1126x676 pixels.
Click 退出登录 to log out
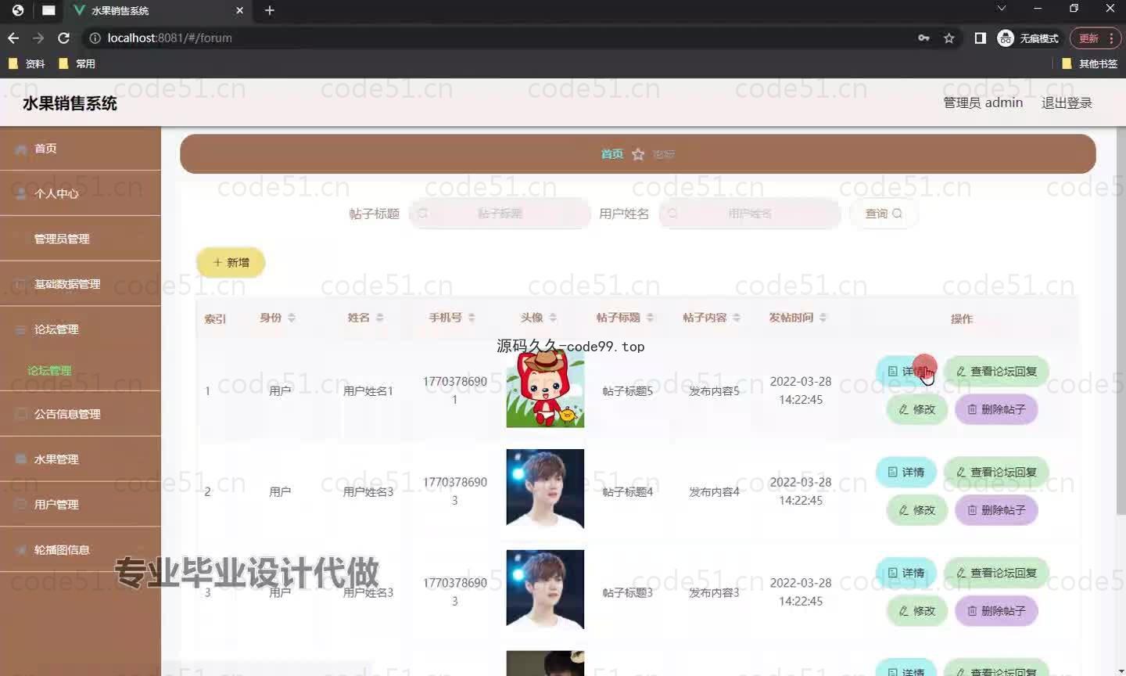1067,102
